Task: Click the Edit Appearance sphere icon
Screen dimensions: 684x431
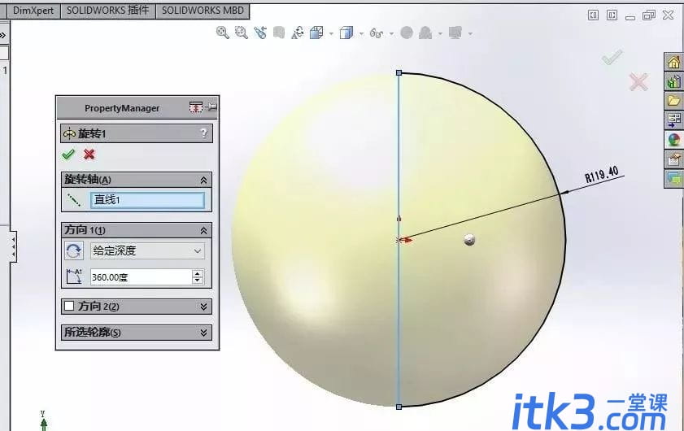Action: pos(407,33)
